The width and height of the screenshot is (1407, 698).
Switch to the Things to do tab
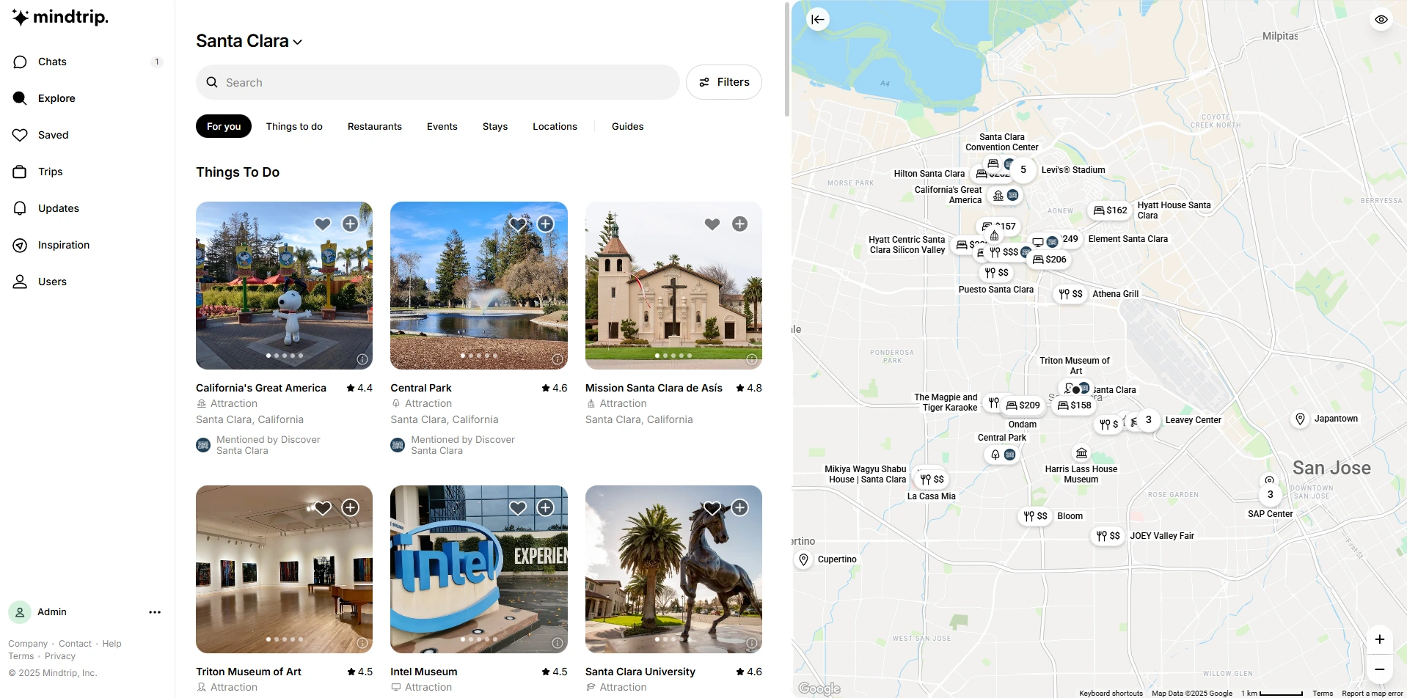click(x=294, y=126)
